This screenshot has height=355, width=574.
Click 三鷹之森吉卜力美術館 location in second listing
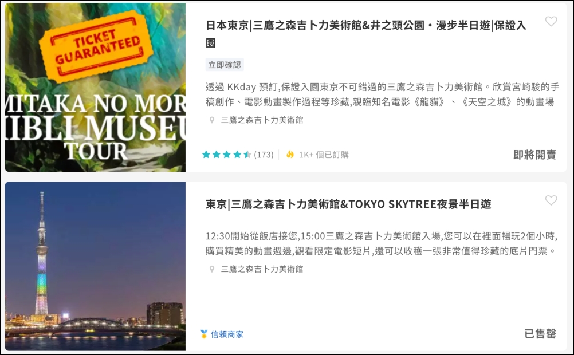click(x=262, y=269)
